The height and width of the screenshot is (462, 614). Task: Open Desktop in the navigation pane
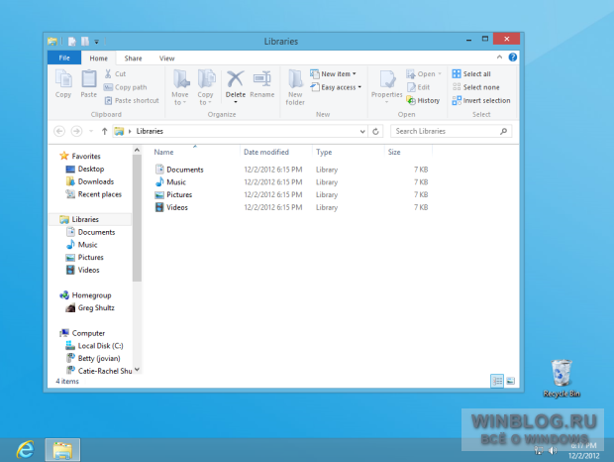point(85,169)
